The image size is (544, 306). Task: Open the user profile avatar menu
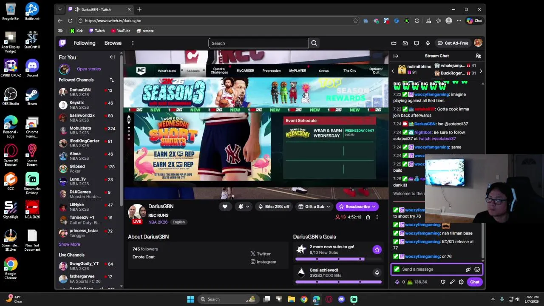pos(478,43)
